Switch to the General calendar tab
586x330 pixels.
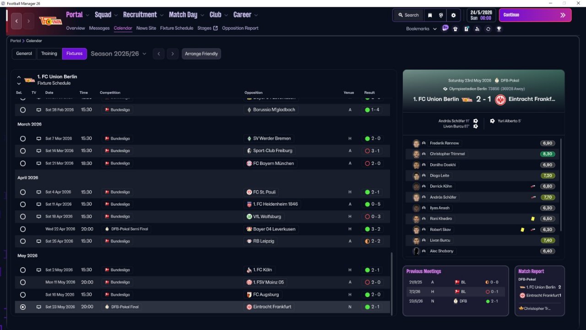24,54
